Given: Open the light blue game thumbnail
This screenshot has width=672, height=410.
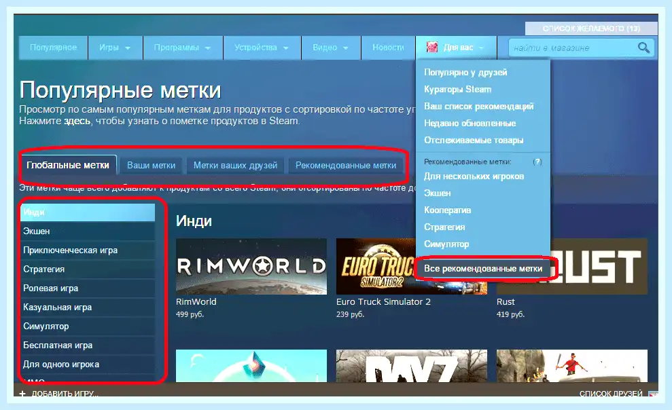Looking at the screenshot, I should tap(251, 366).
